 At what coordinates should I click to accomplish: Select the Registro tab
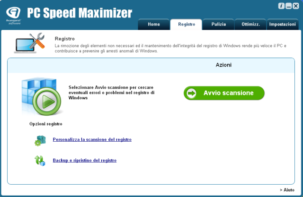pyautogui.click(x=187, y=24)
